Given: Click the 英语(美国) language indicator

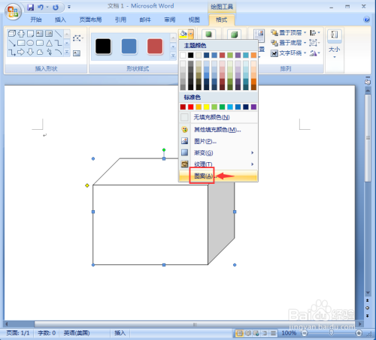Looking at the screenshot, I should [x=77, y=333].
